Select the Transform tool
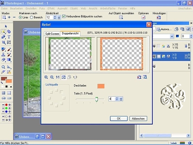Image resolution: width=193 pixels, height=145 pixels. (x=9, y=42)
